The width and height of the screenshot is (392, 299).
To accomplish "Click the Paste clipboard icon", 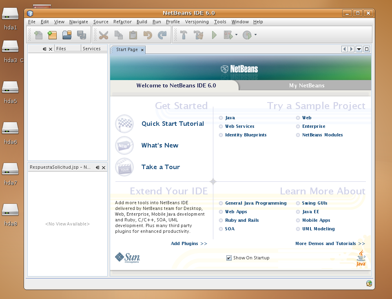I will click(133, 35).
